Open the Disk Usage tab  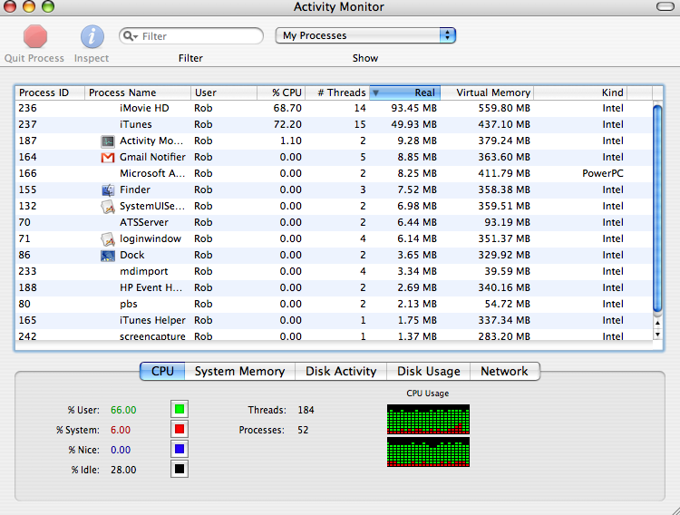coord(429,372)
